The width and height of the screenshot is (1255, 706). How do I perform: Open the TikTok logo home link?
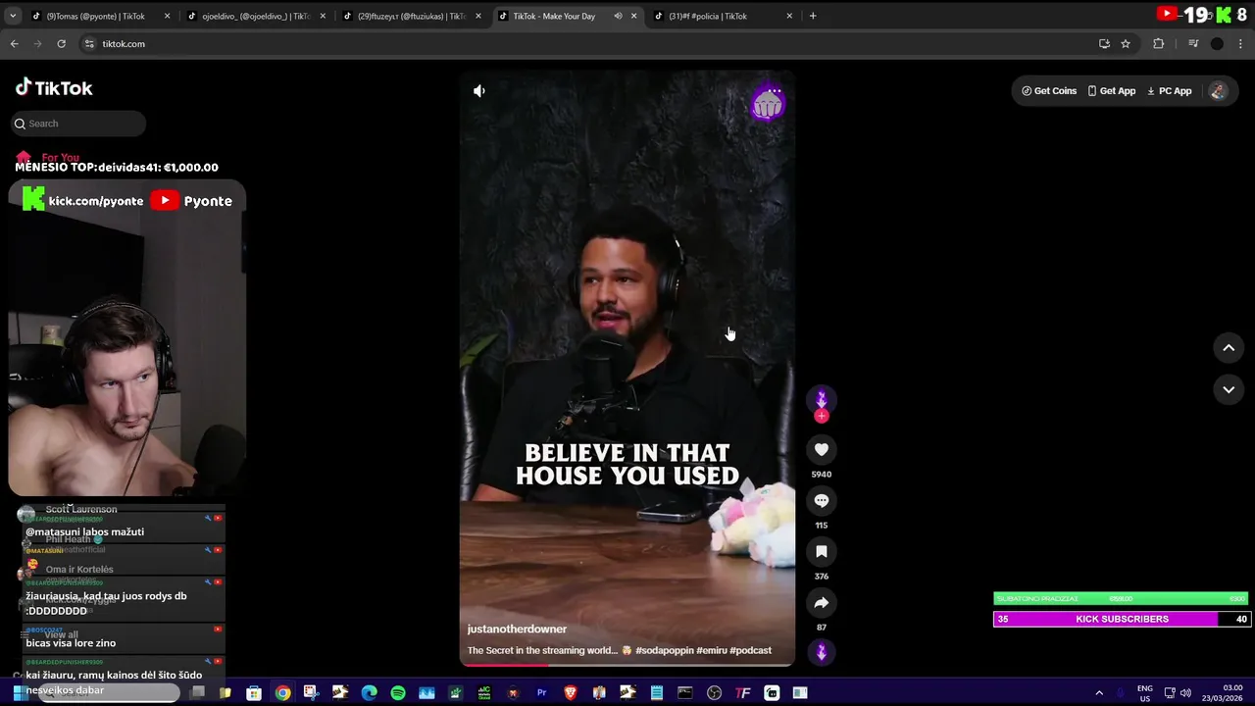point(54,88)
